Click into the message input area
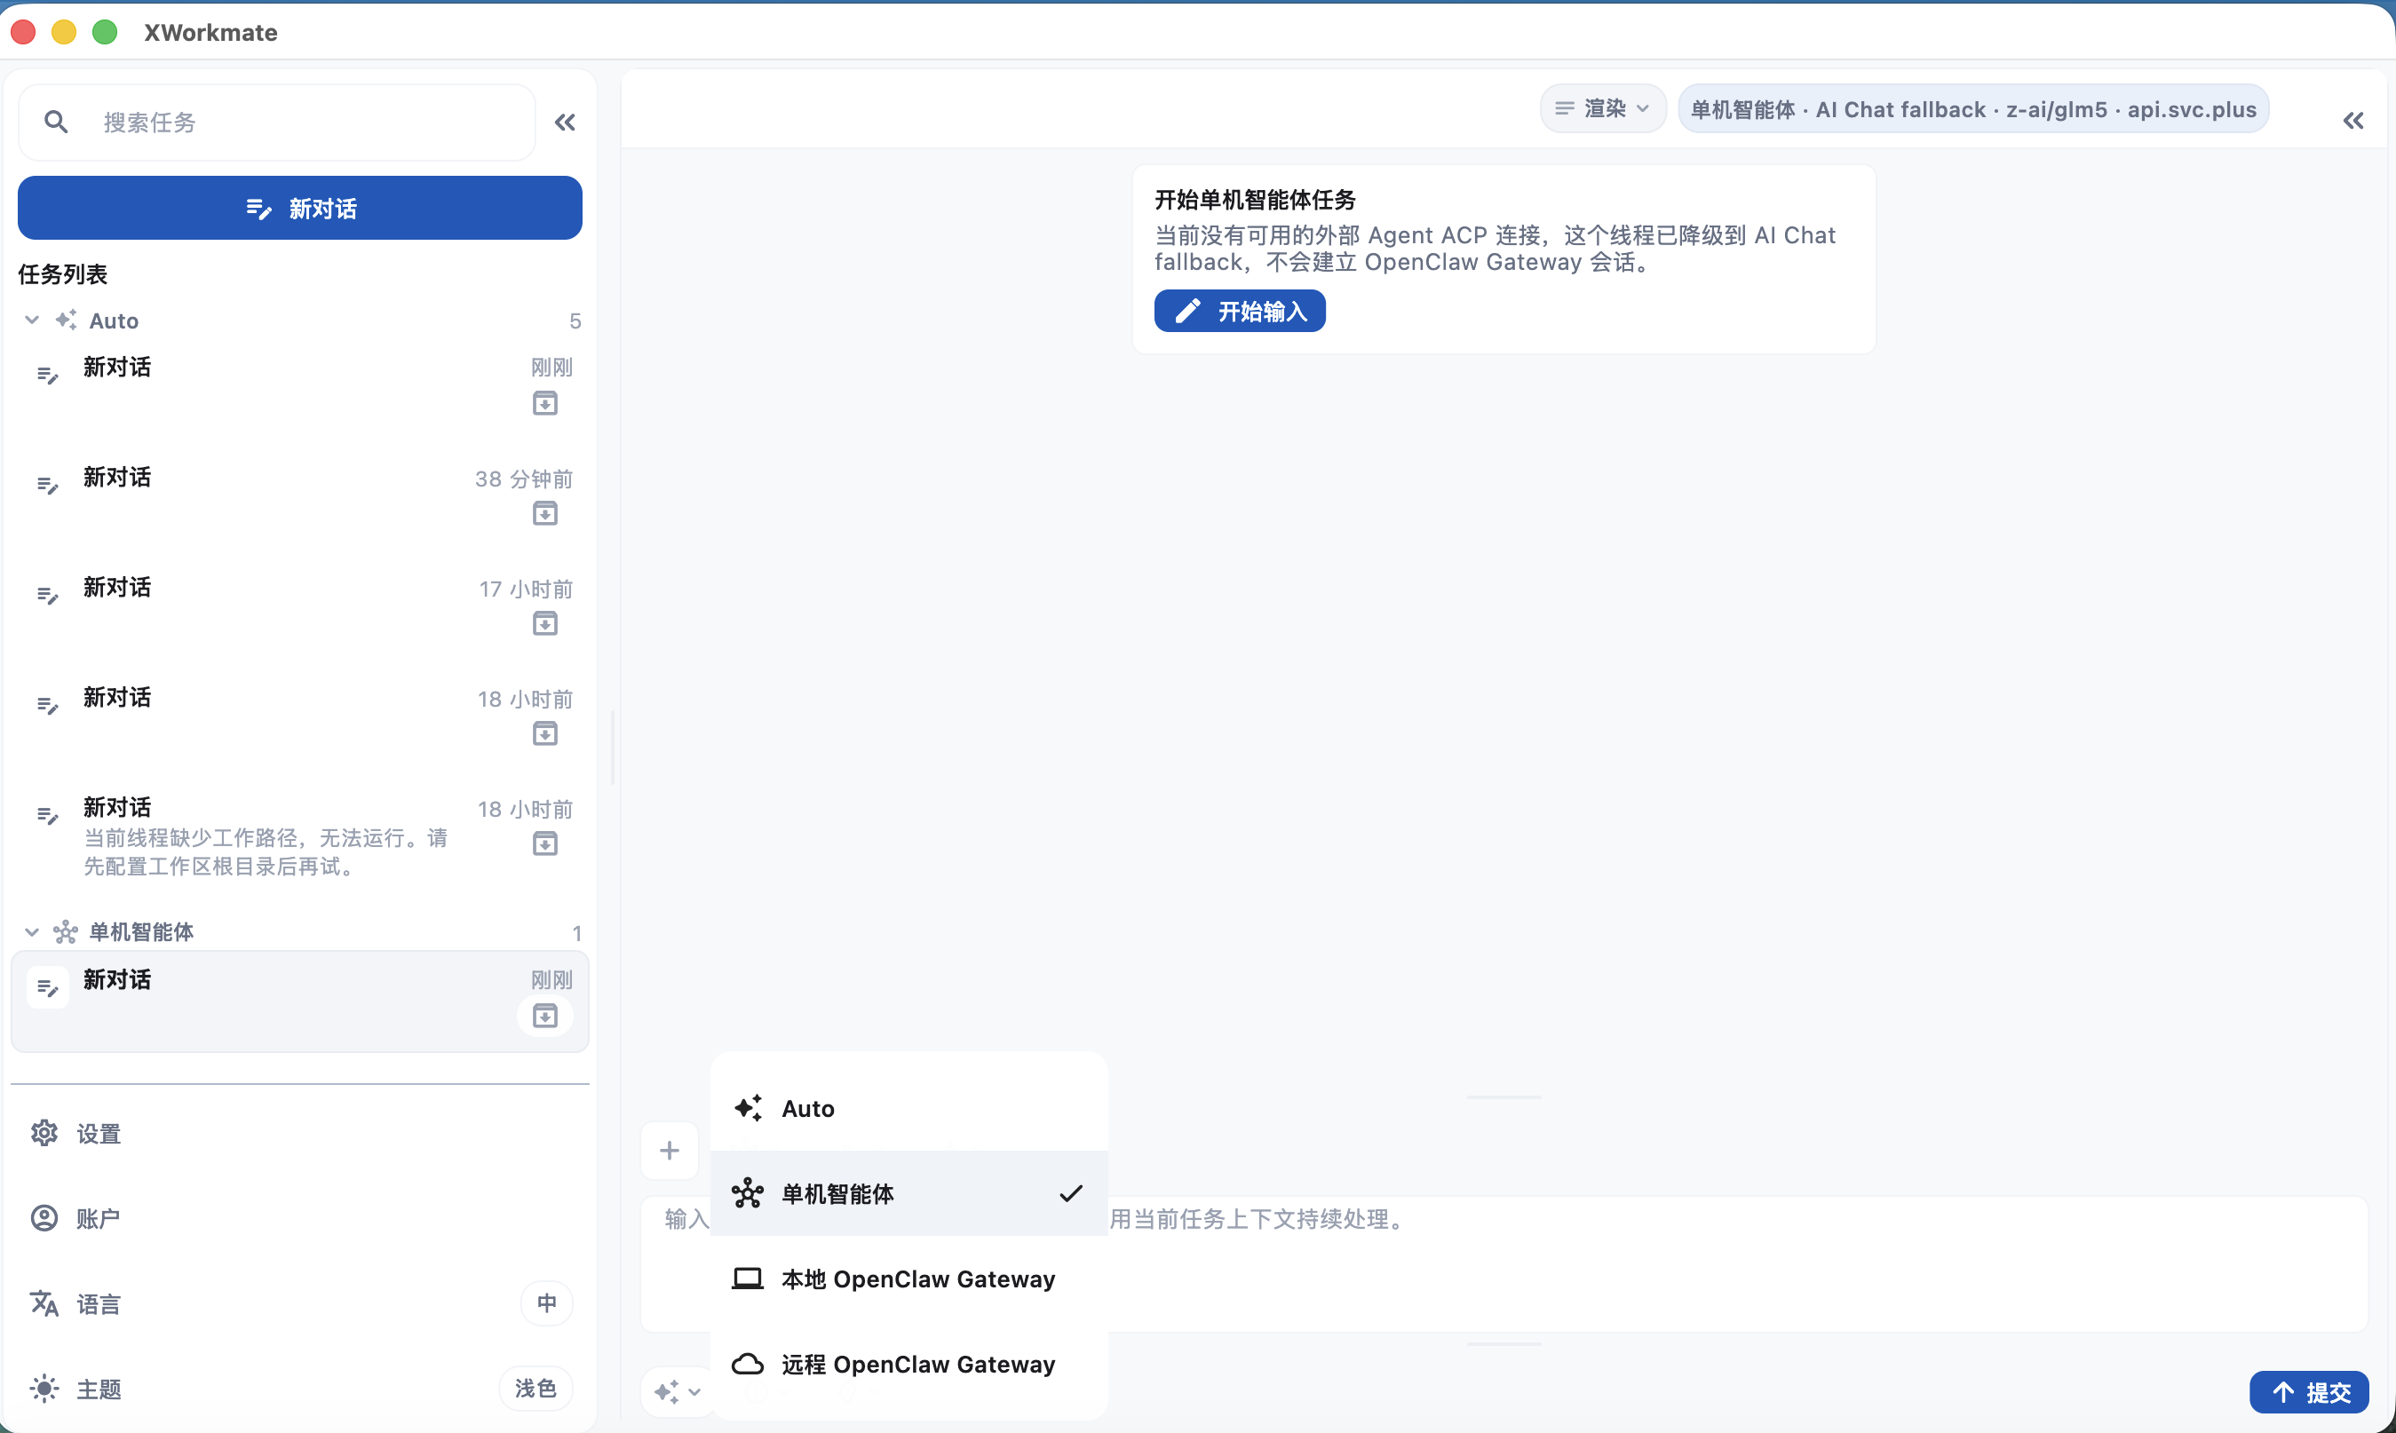The image size is (2396, 1433). pyautogui.click(x=1503, y=1264)
